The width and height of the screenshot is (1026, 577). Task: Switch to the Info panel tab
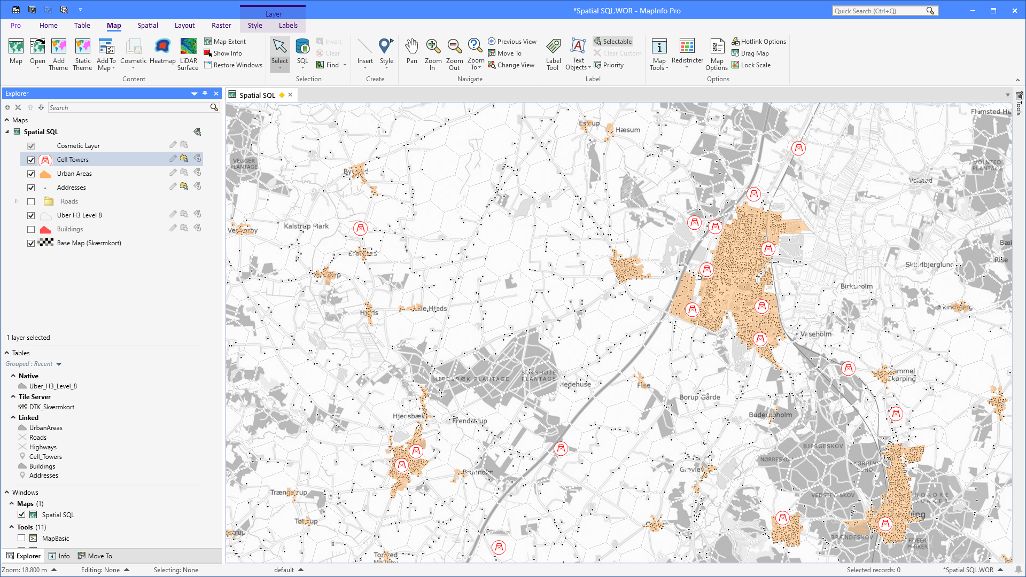click(x=59, y=556)
